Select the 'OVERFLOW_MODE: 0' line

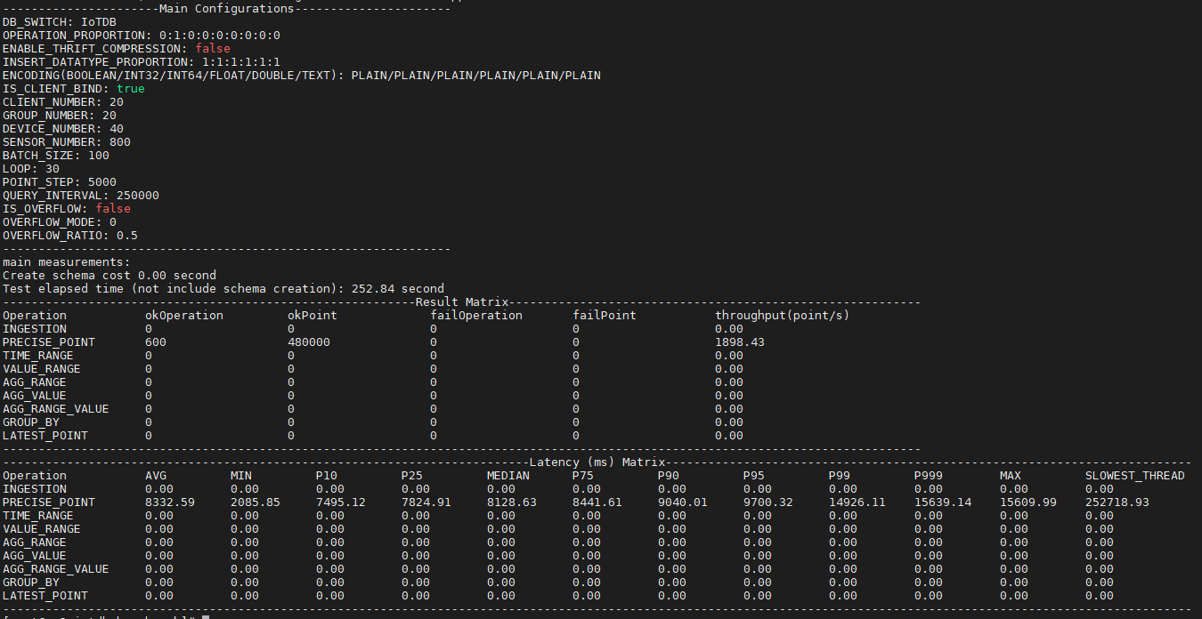point(60,222)
